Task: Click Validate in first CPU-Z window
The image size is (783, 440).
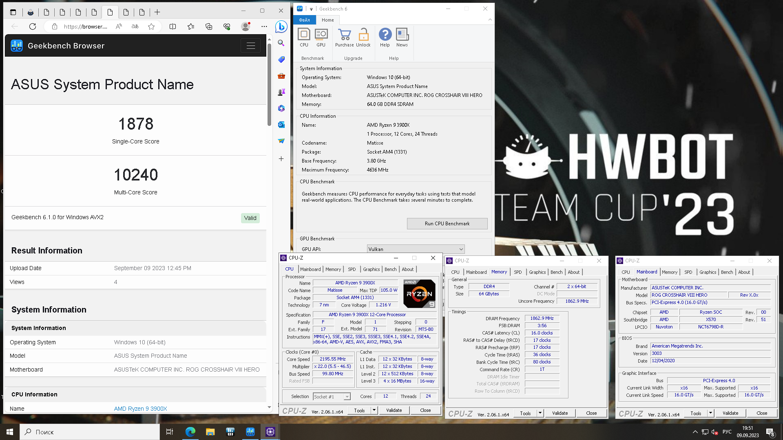Action: [394, 410]
